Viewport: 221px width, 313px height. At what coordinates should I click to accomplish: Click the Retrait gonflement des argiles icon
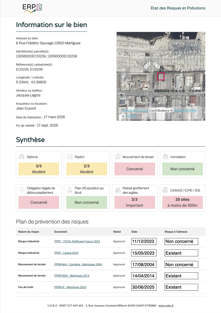point(118,190)
